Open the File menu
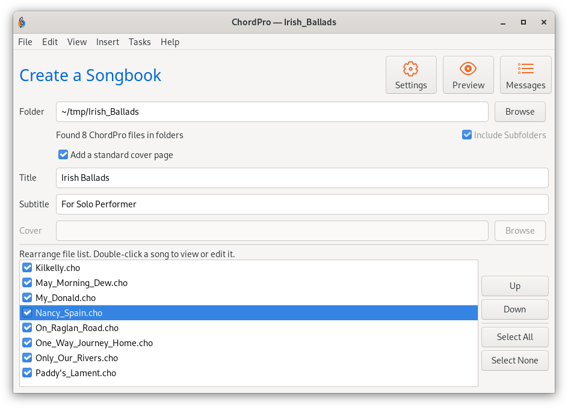This screenshot has height=408, width=568. pos(25,42)
